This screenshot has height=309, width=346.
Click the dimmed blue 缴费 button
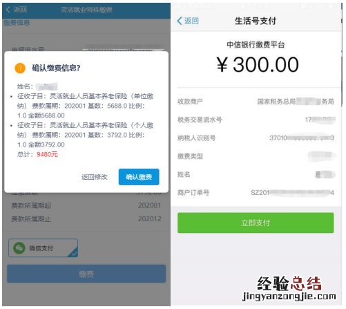(86, 274)
